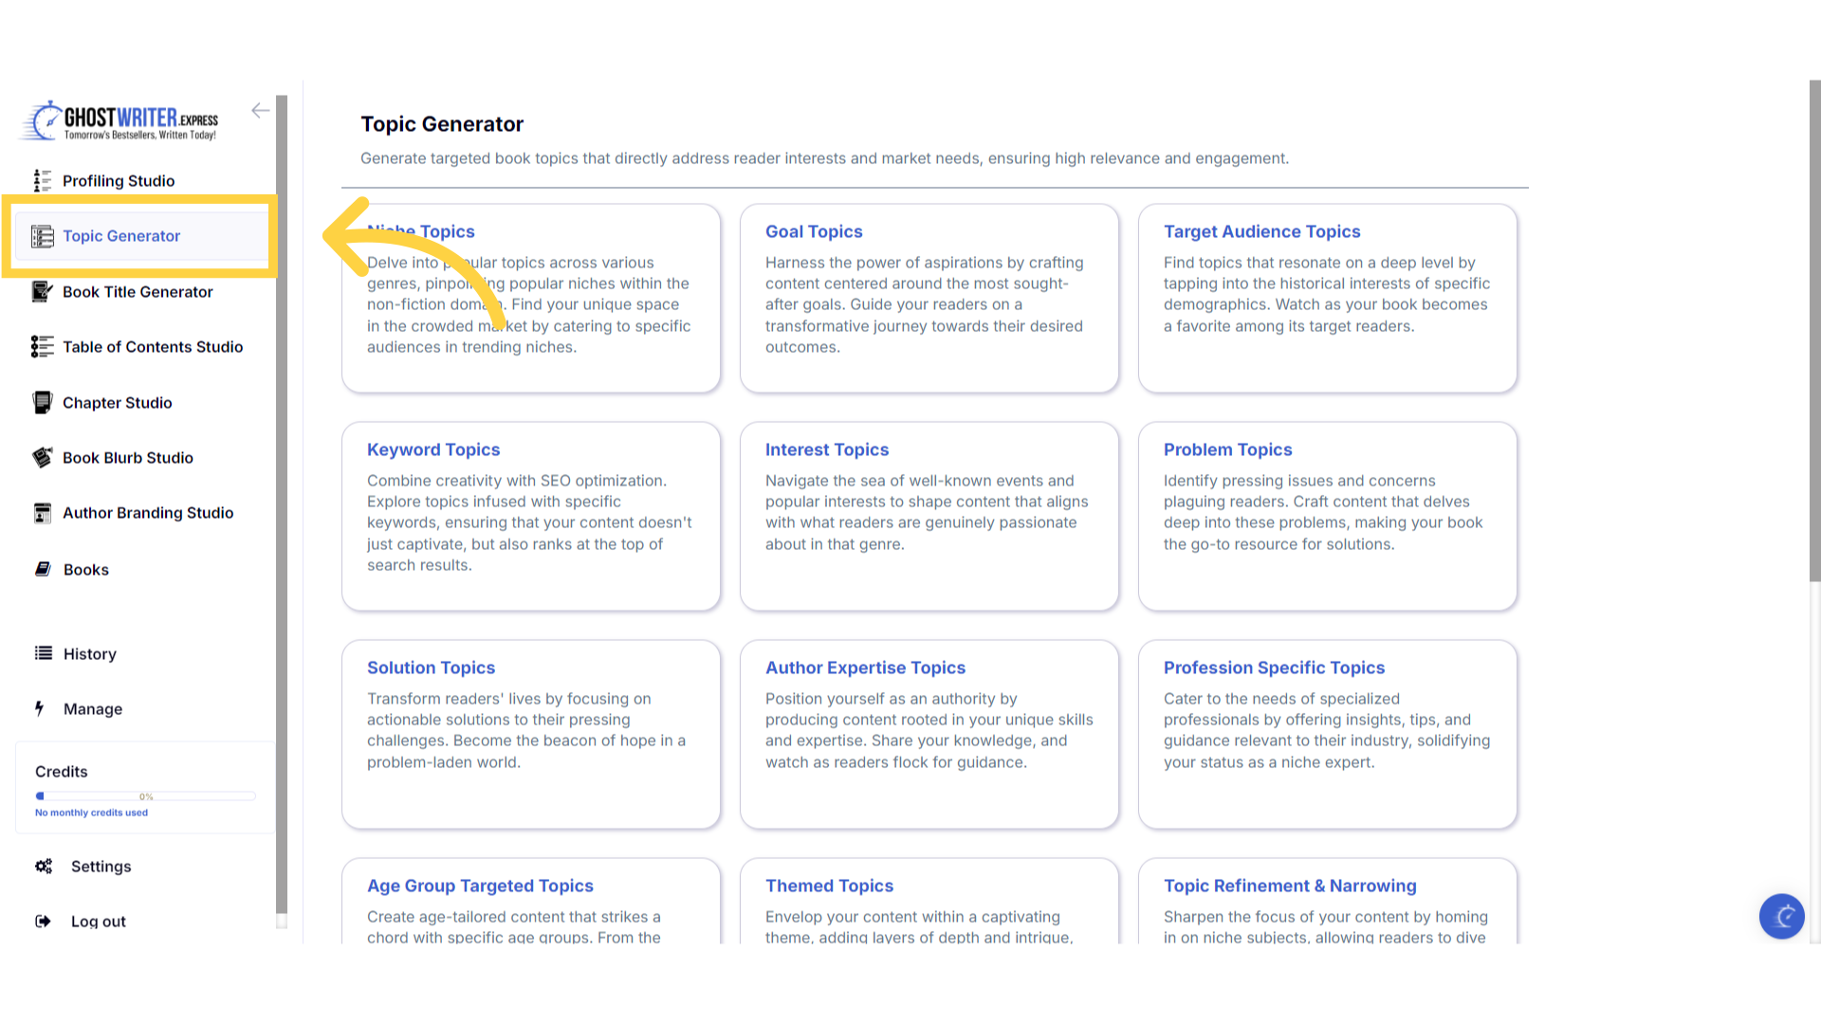Click the Credits usage progress bar
The image size is (1821, 1024).
[145, 796]
